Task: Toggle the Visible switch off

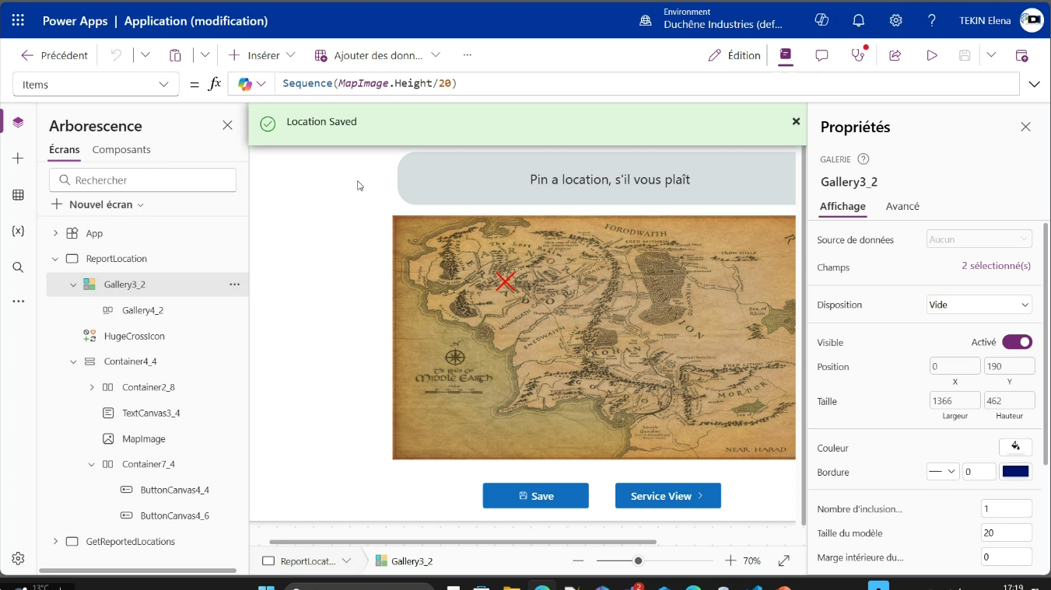Action: pyautogui.click(x=1017, y=342)
